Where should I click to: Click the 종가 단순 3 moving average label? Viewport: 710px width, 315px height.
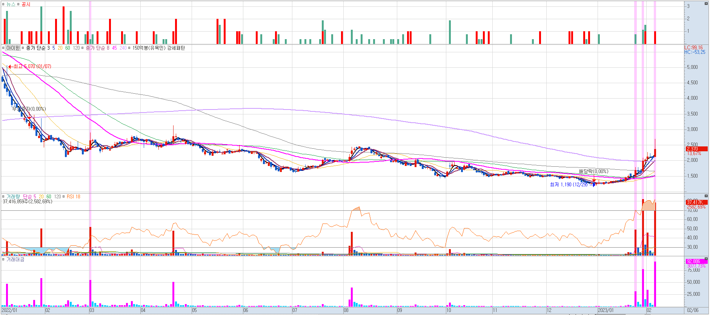click(38, 48)
